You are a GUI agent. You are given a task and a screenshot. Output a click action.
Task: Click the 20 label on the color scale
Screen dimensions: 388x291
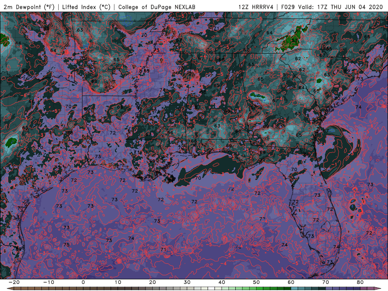152,282
